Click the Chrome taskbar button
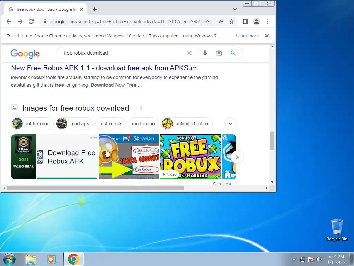 74,259
